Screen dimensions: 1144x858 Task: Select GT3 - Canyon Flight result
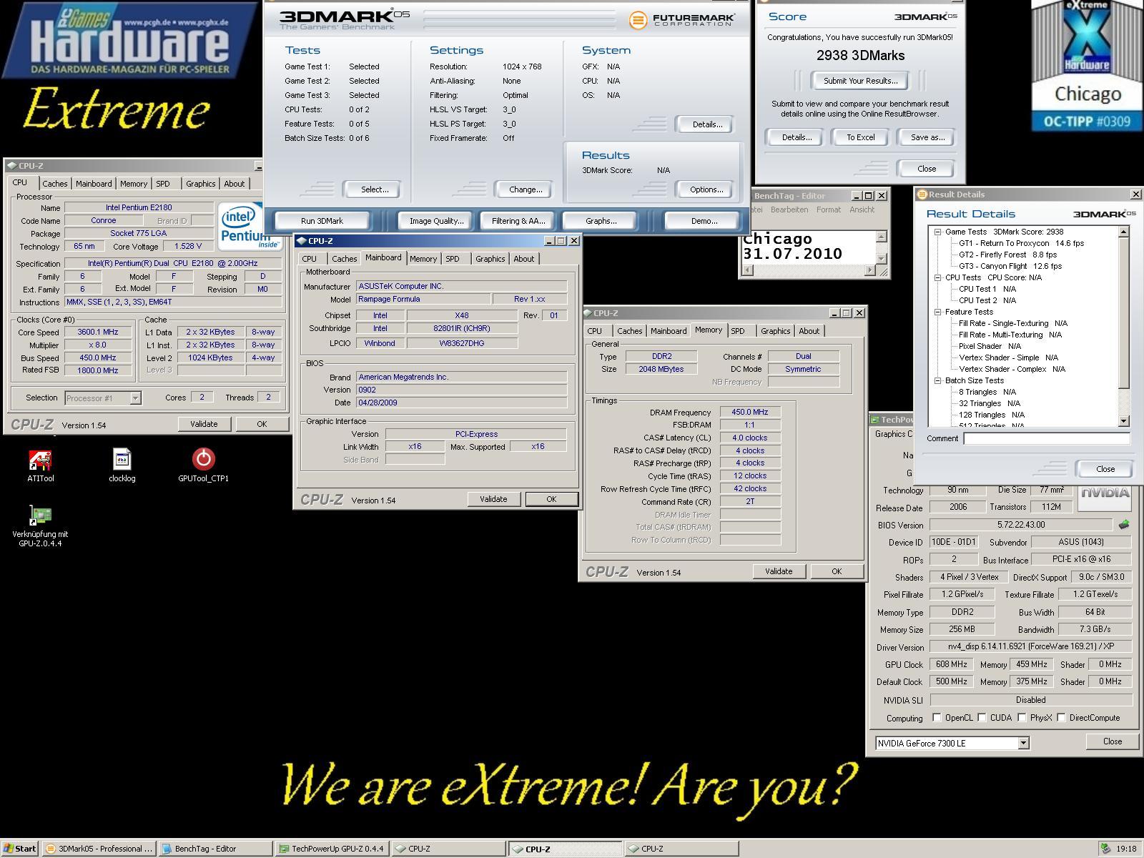point(1010,266)
